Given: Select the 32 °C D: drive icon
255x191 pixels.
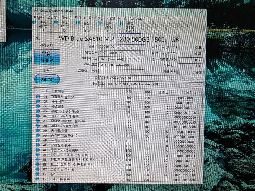Looking at the screenshot, I should (x=56, y=23).
